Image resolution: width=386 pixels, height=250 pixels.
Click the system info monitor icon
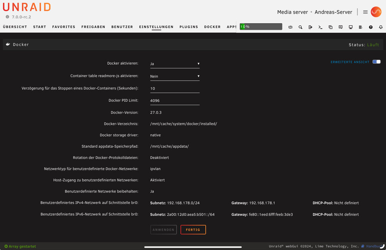click(350, 27)
